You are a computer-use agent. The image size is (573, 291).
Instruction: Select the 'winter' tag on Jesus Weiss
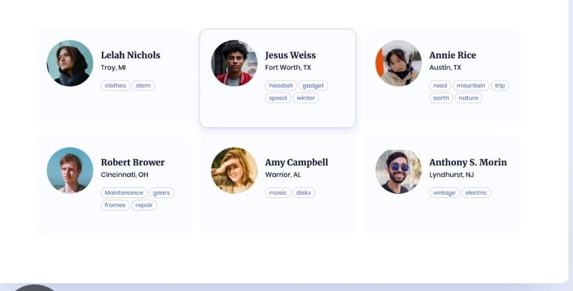[306, 98]
